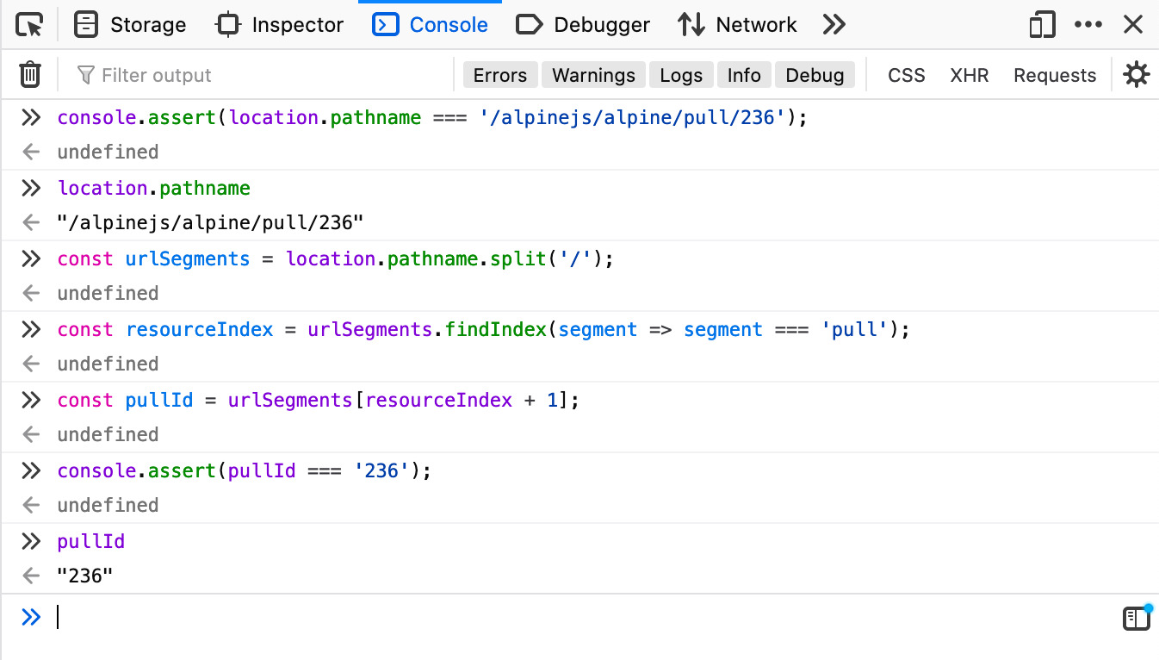Enable XHR request logging
This screenshot has height=660, width=1159.
click(969, 76)
